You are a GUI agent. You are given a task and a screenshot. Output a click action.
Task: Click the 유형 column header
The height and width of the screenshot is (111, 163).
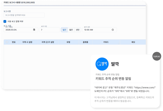(x=68, y=42)
